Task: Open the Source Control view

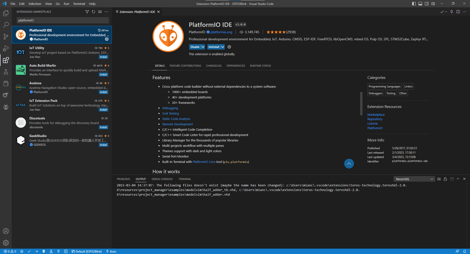Action: (6, 37)
